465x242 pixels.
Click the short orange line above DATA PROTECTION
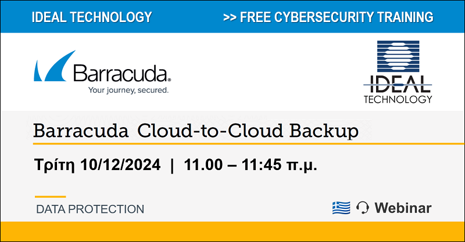pos(51,196)
